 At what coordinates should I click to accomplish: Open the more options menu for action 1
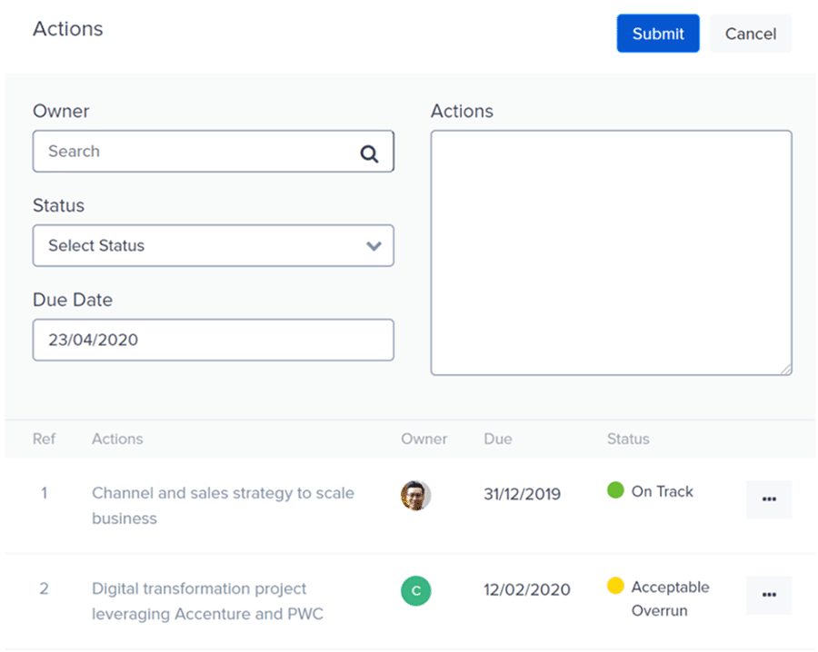click(x=769, y=499)
